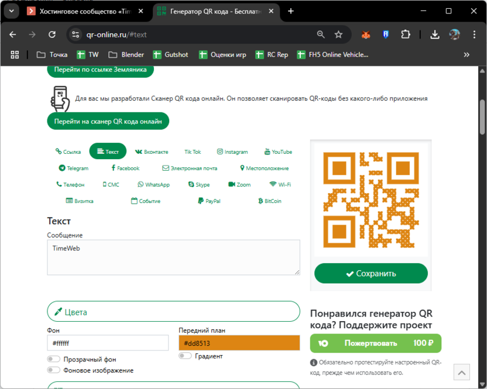The width and height of the screenshot is (487, 389).
Task: Expand the panel below Фоновое изображение
Action: pyautogui.click(x=173, y=386)
